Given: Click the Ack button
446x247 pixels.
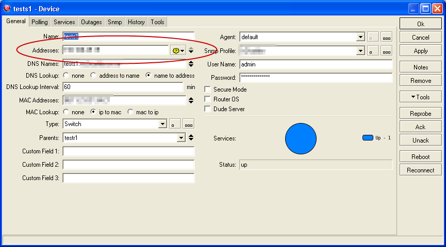Looking at the screenshot, I should 421,127.
